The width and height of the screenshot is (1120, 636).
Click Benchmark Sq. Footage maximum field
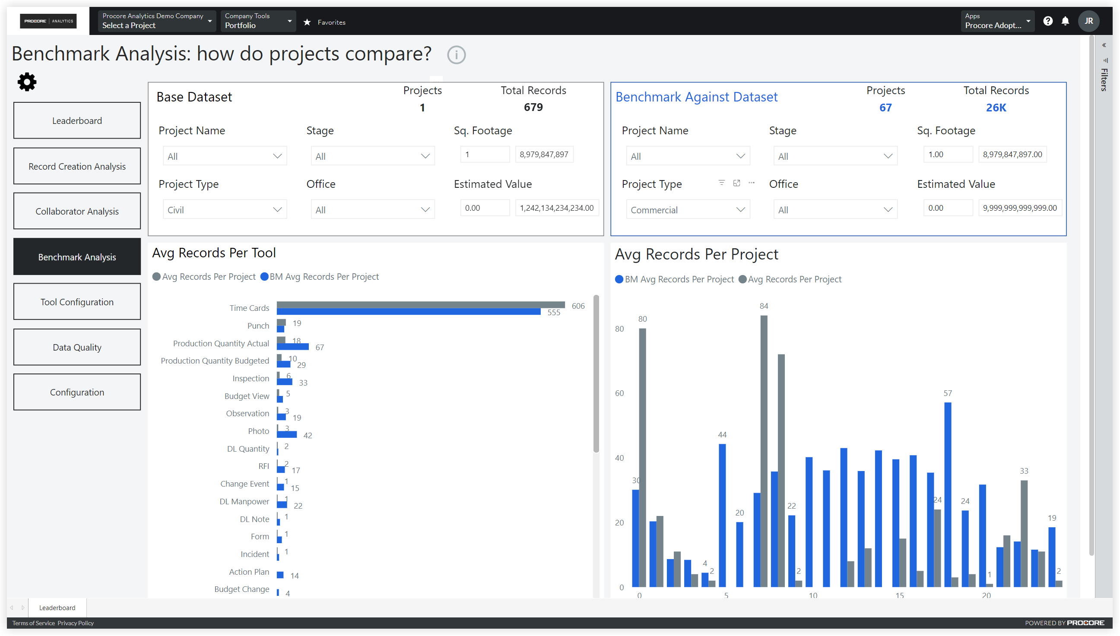tap(1012, 154)
